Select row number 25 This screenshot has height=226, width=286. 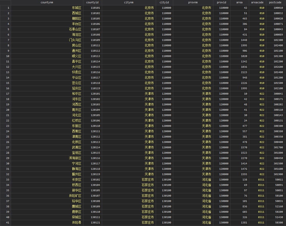(x=5, y=137)
